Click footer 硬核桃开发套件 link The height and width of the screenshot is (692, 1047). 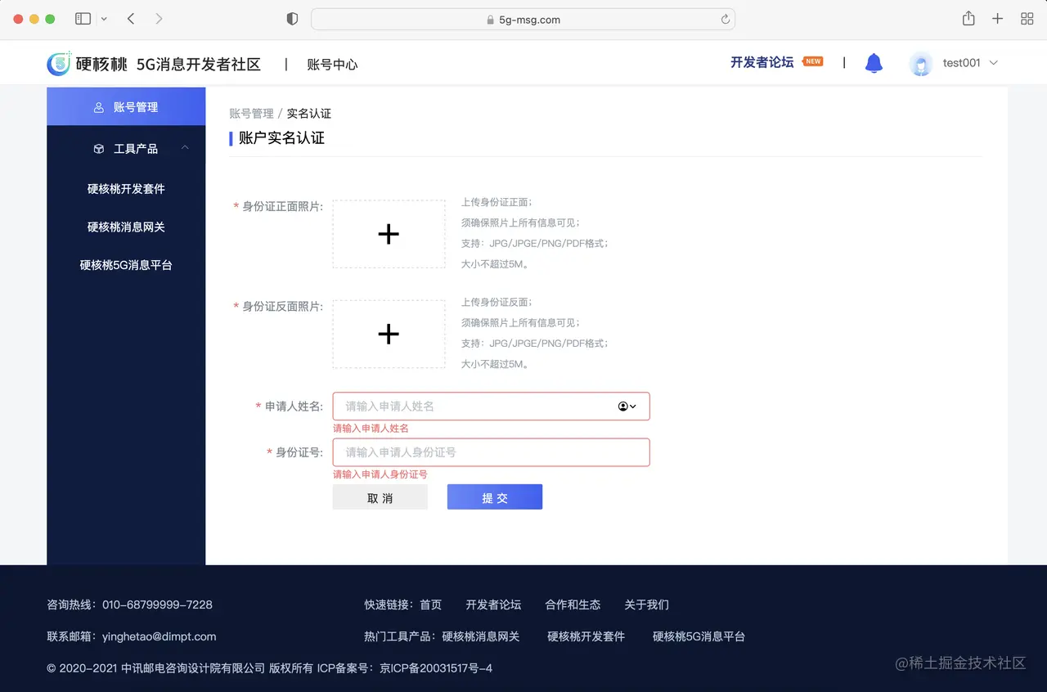click(586, 636)
